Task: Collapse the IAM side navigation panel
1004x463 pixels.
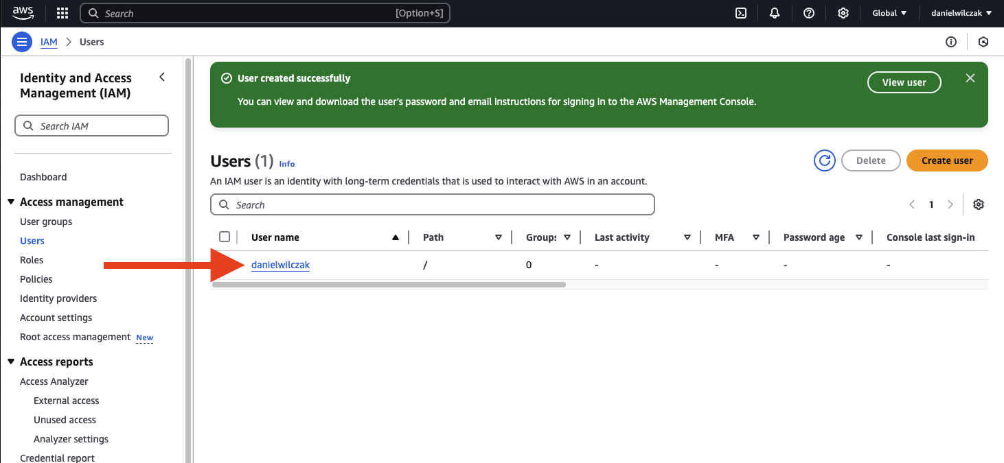Action: [162, 77]
